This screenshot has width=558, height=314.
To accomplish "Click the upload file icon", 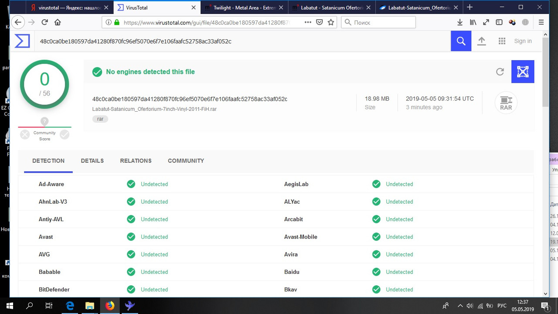I will tap(481, 41).
